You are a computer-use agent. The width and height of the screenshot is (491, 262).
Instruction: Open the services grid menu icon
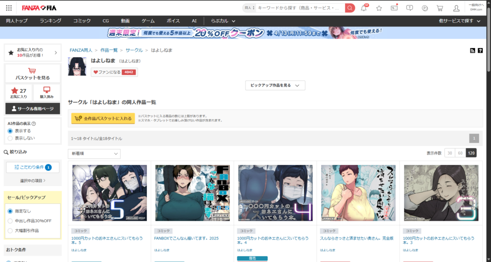[x=9, y=8]
